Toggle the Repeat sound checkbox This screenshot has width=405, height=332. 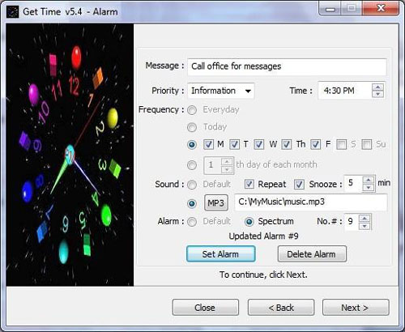tap(249, 184)
